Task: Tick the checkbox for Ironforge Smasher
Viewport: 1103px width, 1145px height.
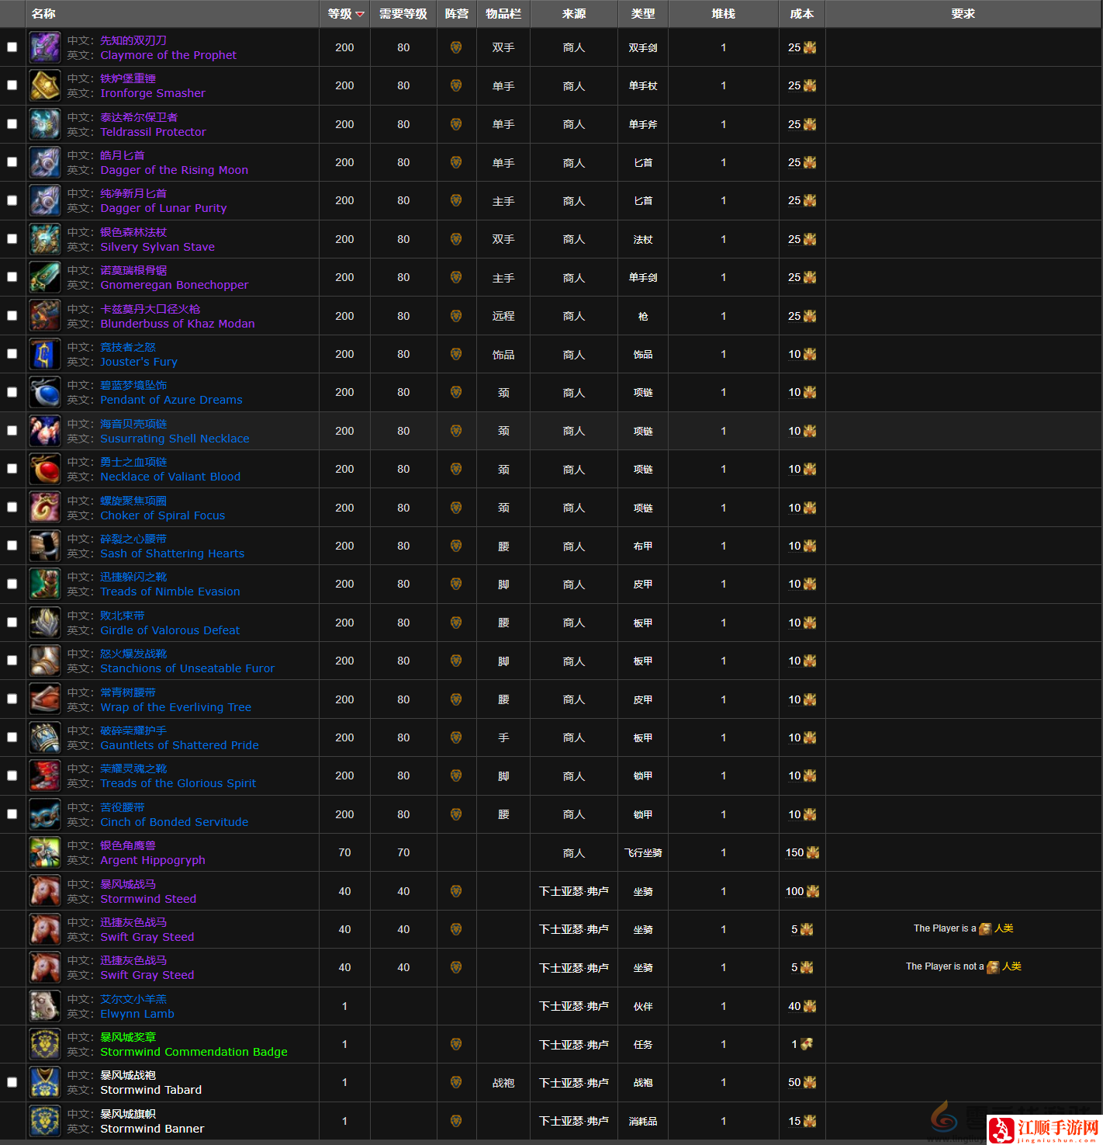Action: point(12,85)
